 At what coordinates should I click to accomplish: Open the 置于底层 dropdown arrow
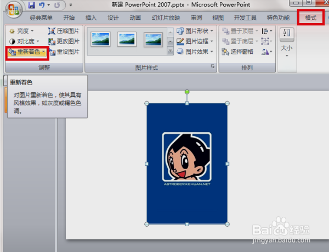tap(257, 41)
